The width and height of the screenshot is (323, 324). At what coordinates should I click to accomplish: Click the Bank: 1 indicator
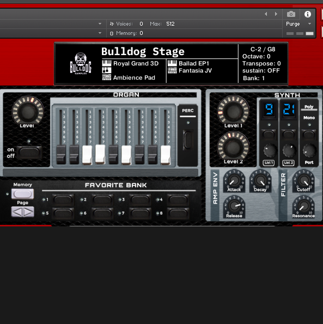click(x=254, y=78)
